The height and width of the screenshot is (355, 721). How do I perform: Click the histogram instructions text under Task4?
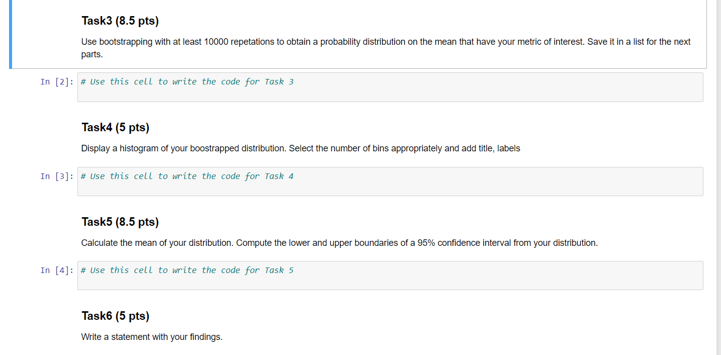pos(301,148)
